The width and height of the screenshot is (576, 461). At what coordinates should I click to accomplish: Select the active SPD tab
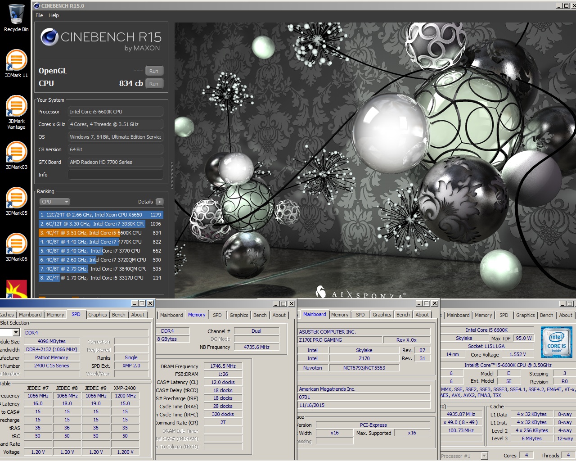76,314
